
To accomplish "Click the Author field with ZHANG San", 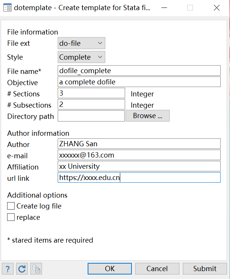I will pyautogui.click(x=139, y=144).
